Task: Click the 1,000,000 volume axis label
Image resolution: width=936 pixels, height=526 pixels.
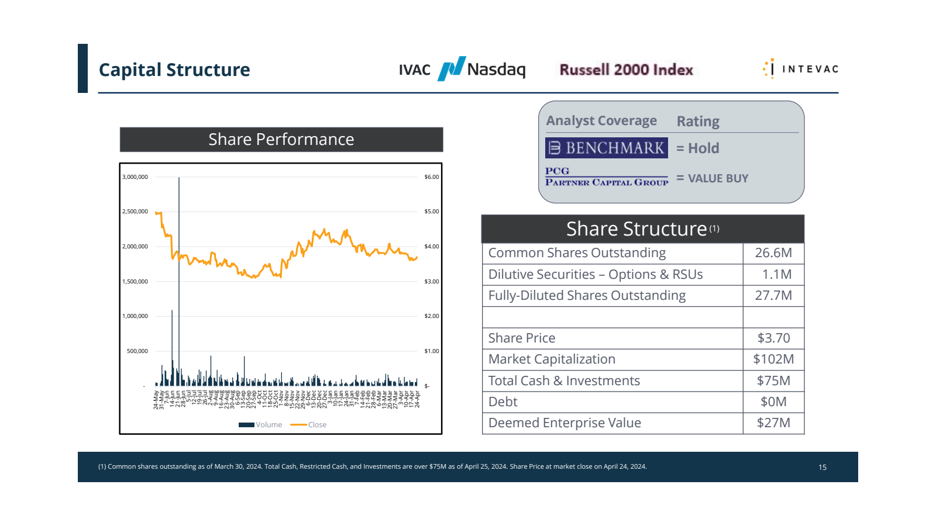Action: point(135,316)
